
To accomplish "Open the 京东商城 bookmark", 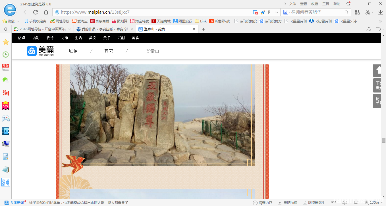I will [x=100, y=21].
